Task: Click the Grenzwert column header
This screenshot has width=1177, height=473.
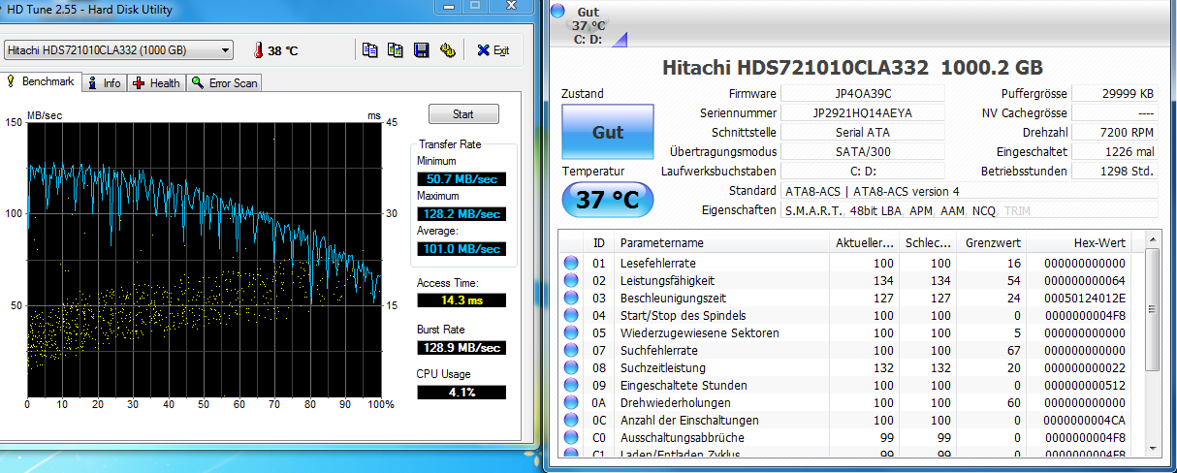Action: 993,242
